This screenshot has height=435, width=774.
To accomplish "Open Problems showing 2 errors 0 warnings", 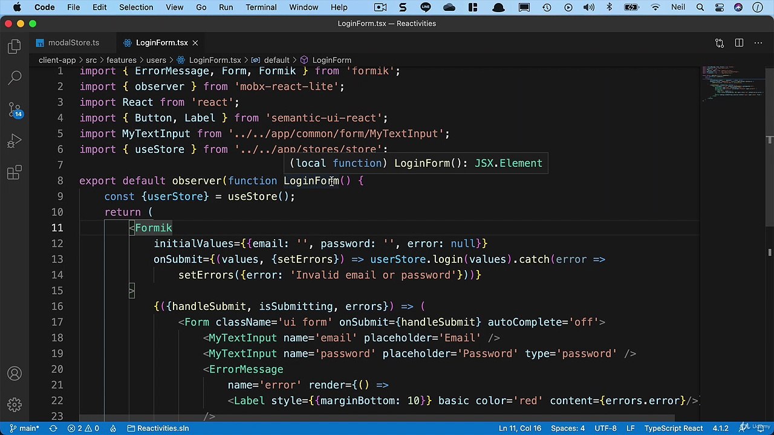I will 83,428.
